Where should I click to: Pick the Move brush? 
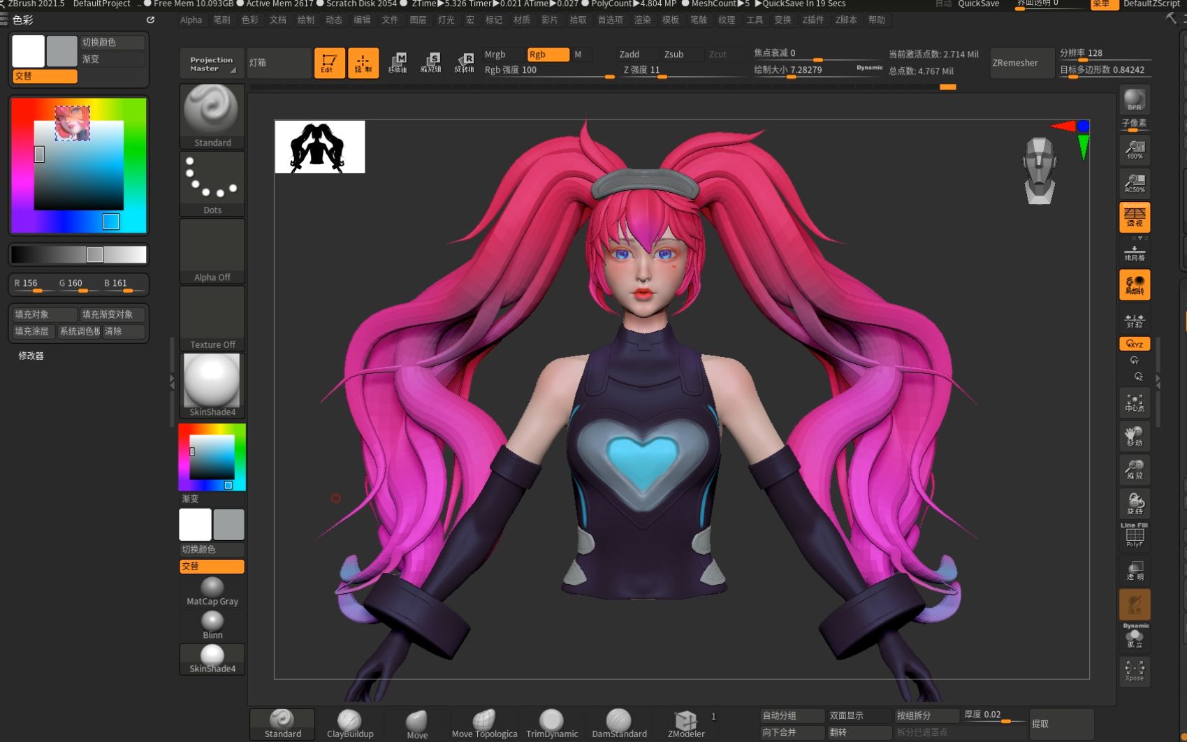coord(417,724)
